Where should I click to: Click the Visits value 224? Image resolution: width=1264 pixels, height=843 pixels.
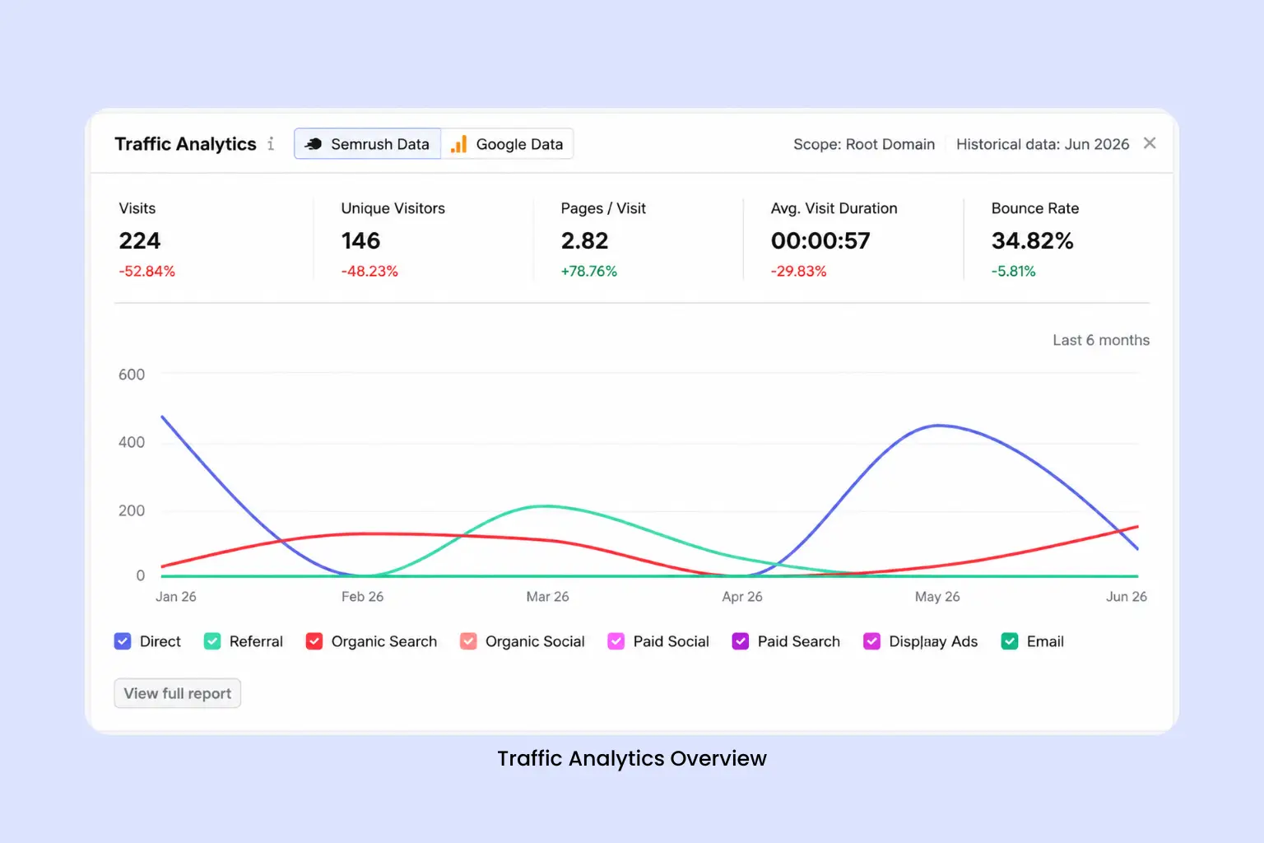140,240
